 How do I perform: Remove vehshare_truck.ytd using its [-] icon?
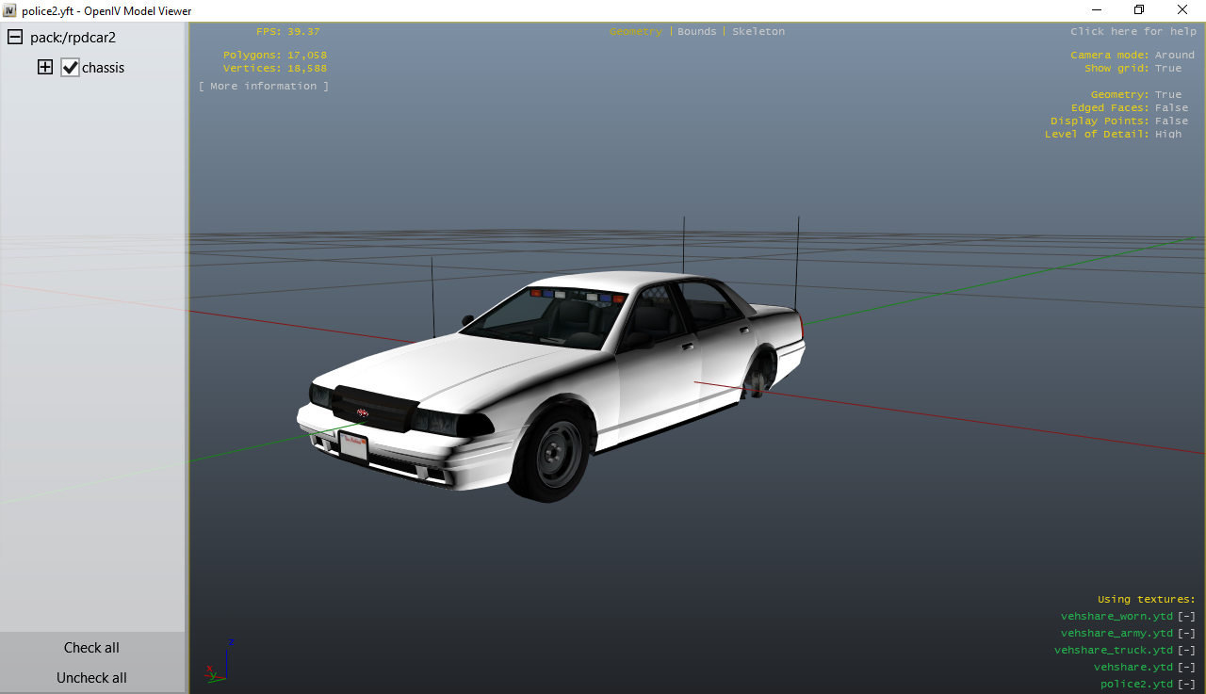(1186, 651)
